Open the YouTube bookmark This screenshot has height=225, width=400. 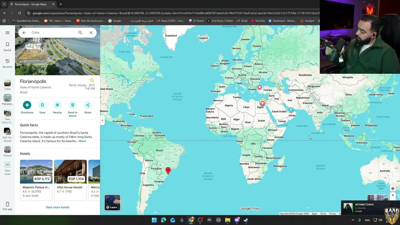258,21
